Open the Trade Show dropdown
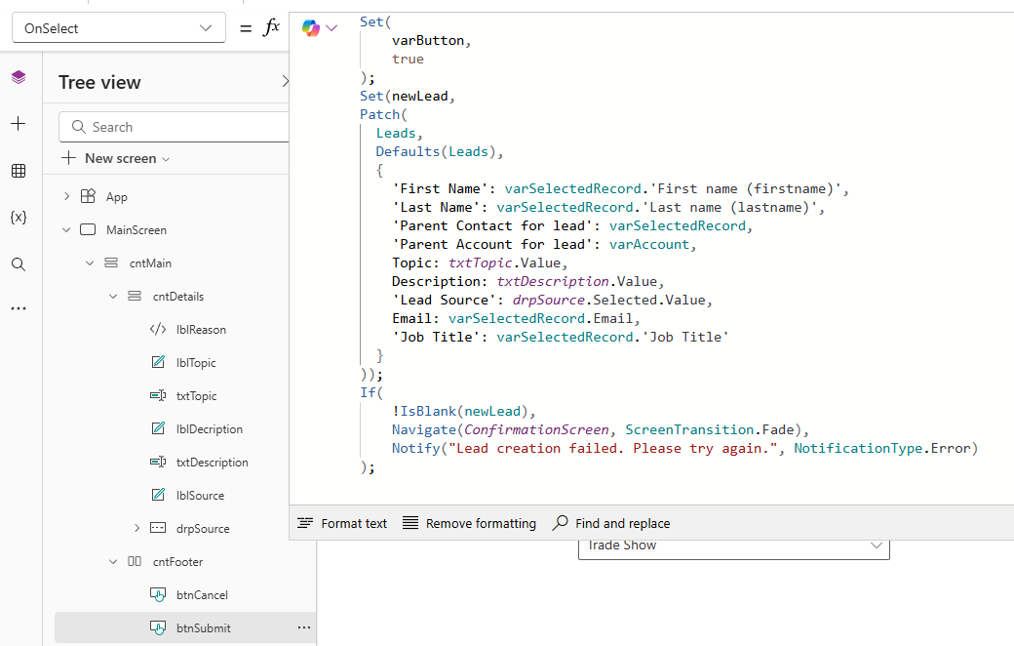Screen dimensions: 1014x646 pyautogui.click(x=733, y=545)
